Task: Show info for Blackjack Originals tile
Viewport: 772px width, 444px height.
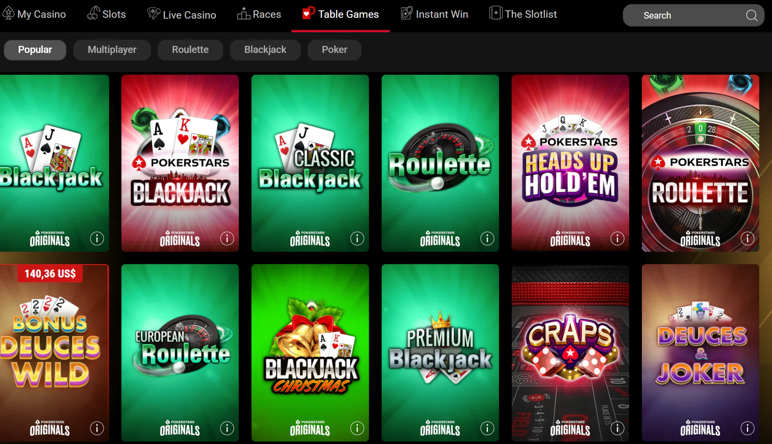Action: [x=97, y=239]
